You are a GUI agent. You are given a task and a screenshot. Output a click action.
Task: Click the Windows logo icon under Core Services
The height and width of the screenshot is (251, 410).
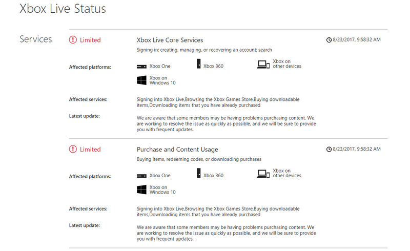pos(142,80)
